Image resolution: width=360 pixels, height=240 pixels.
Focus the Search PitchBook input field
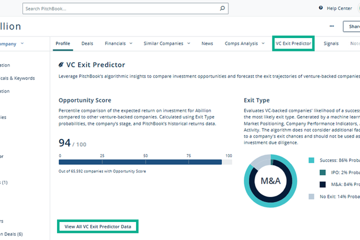pyautogui.click(x=125, y=8)
